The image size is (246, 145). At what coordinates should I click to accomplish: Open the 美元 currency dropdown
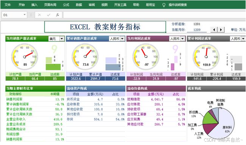(x=62, y=39)
